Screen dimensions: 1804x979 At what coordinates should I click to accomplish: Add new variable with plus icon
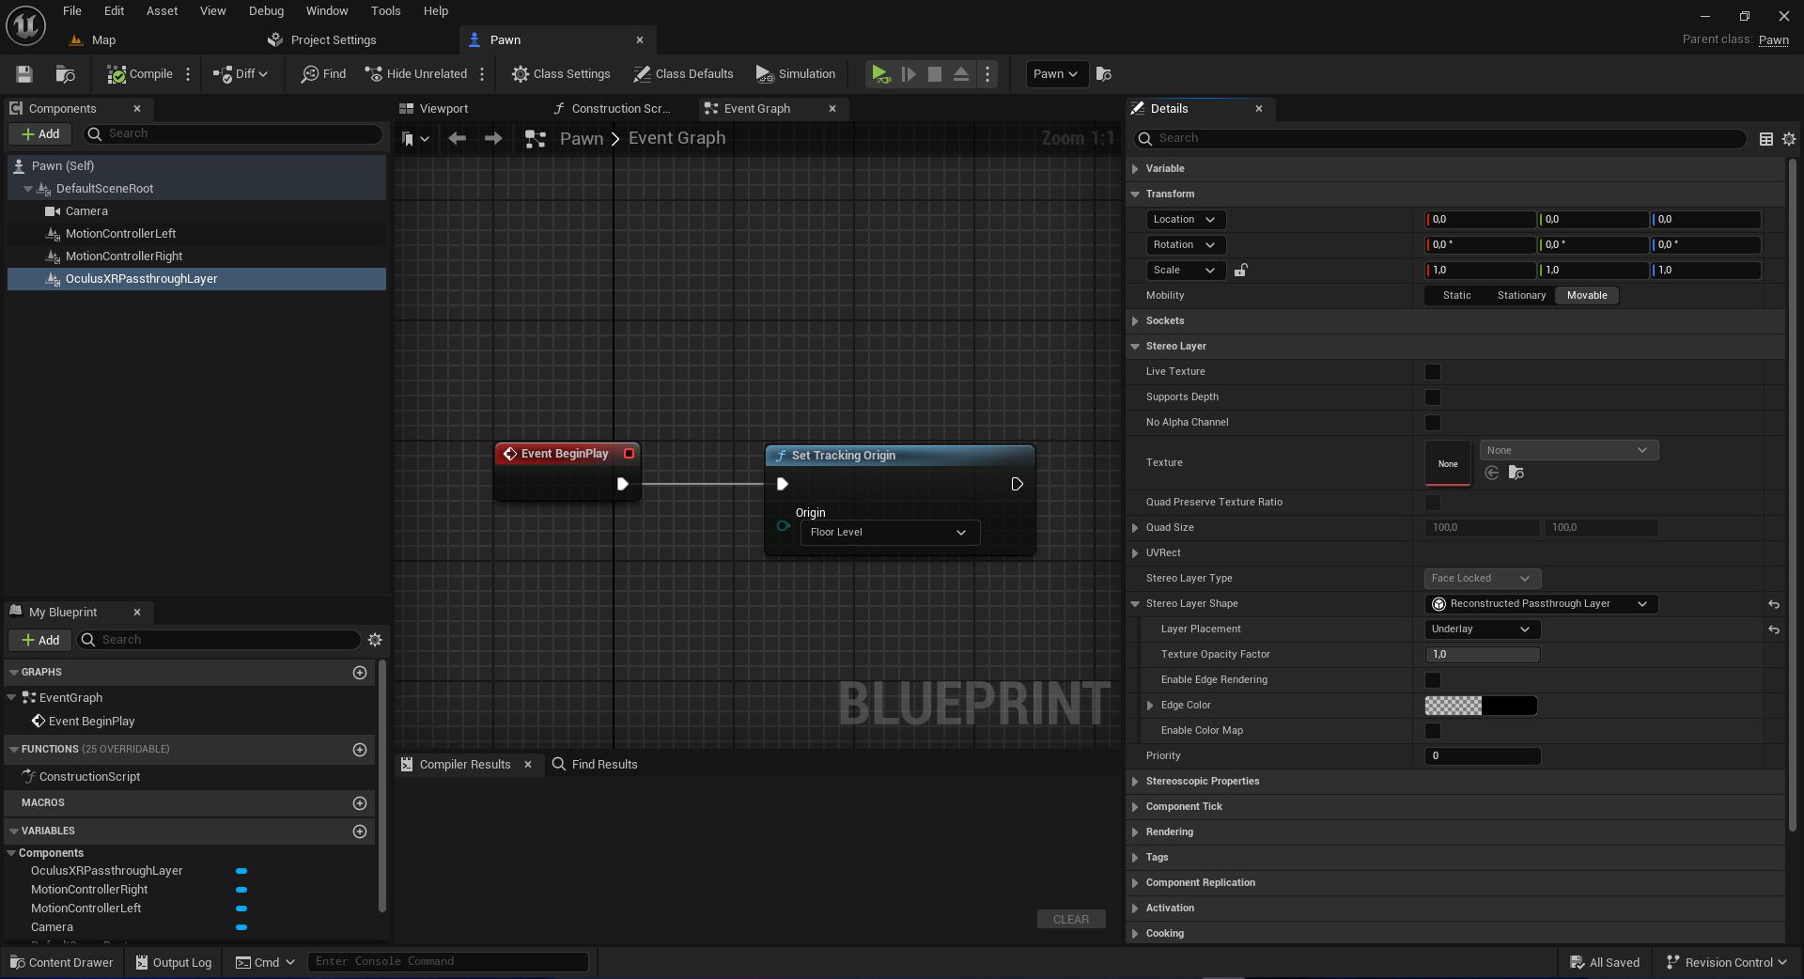click(x=359, y=831)
